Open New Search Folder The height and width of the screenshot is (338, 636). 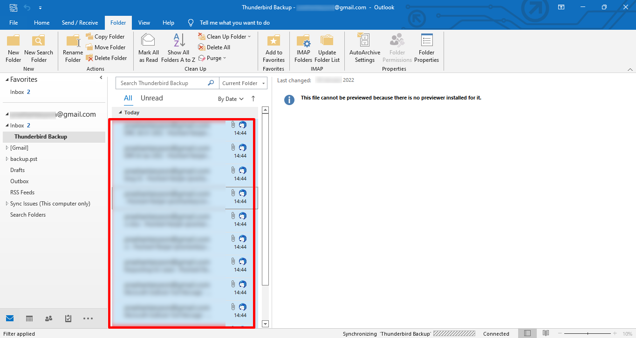point(39,48)
